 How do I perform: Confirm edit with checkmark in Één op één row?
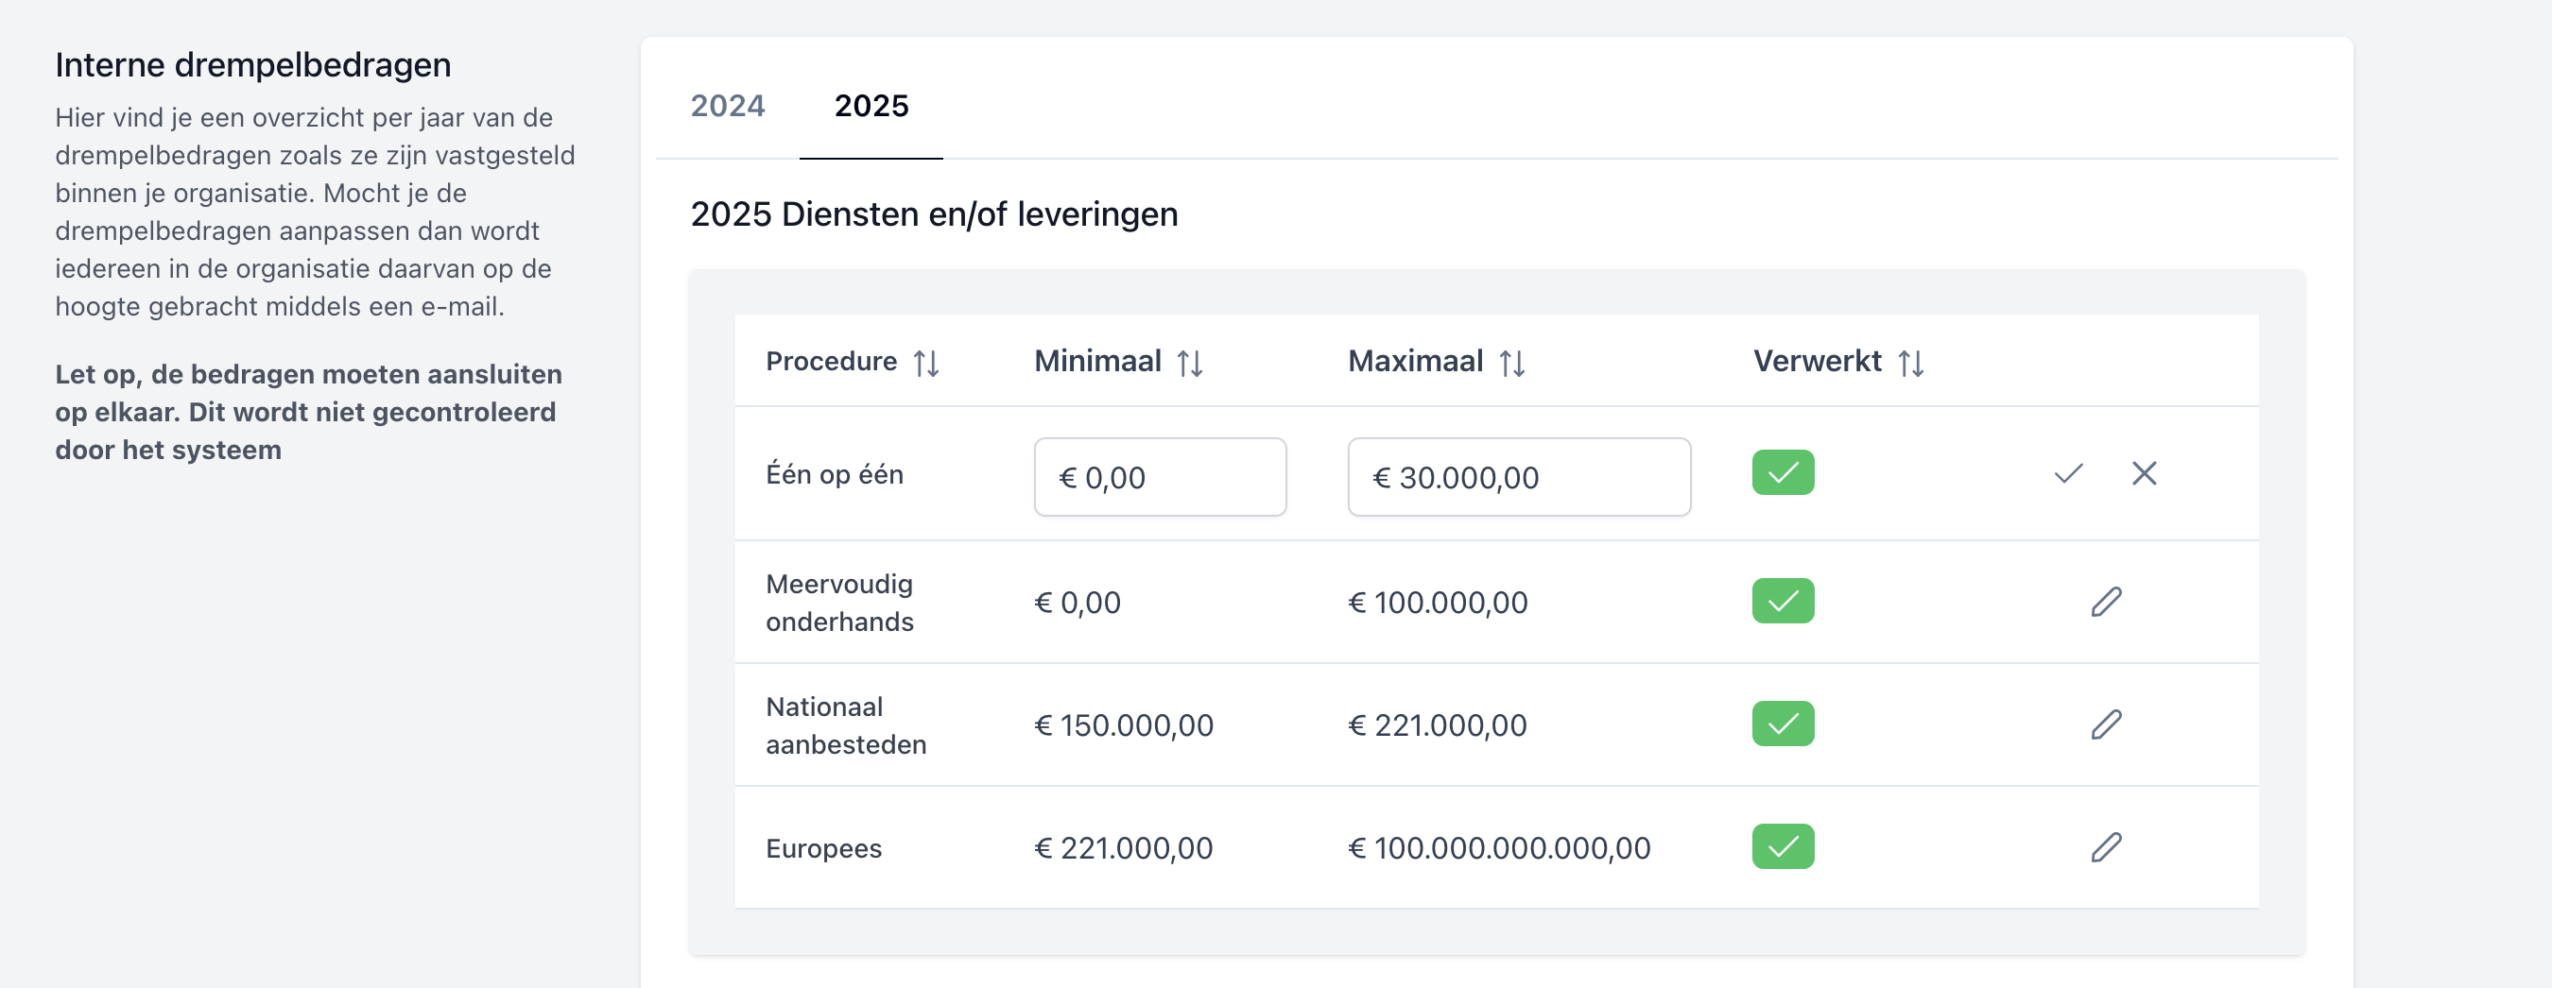click(2069, 473)
